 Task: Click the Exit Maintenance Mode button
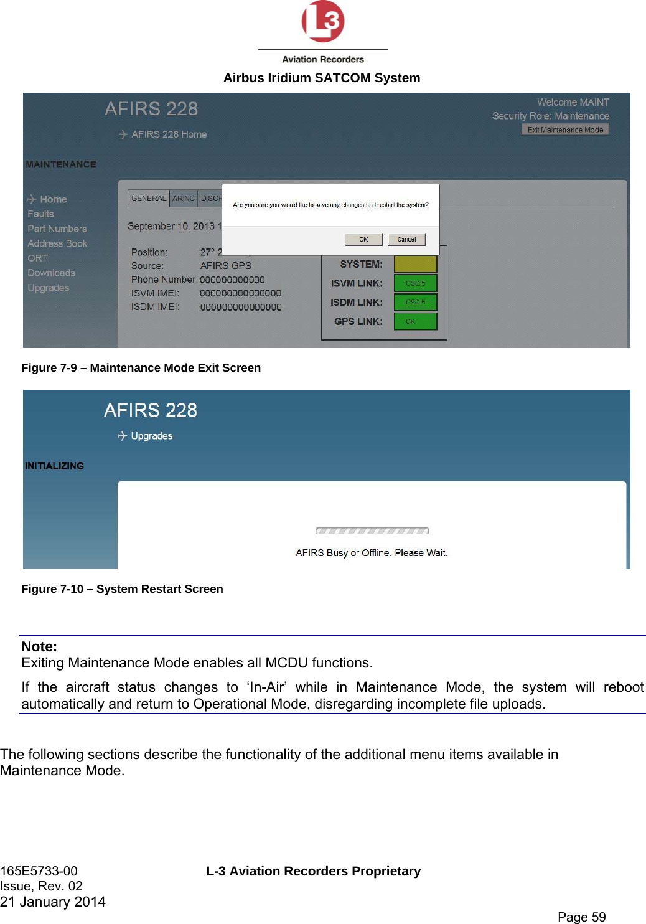tap(565, 130)
